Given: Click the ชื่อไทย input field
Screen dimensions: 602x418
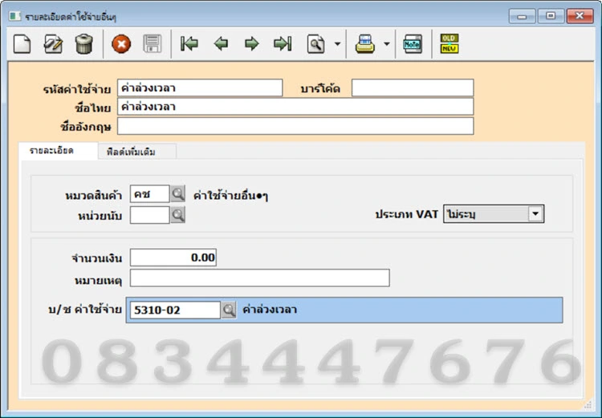Looking at the screenshot, I should [x=295, y=107].
